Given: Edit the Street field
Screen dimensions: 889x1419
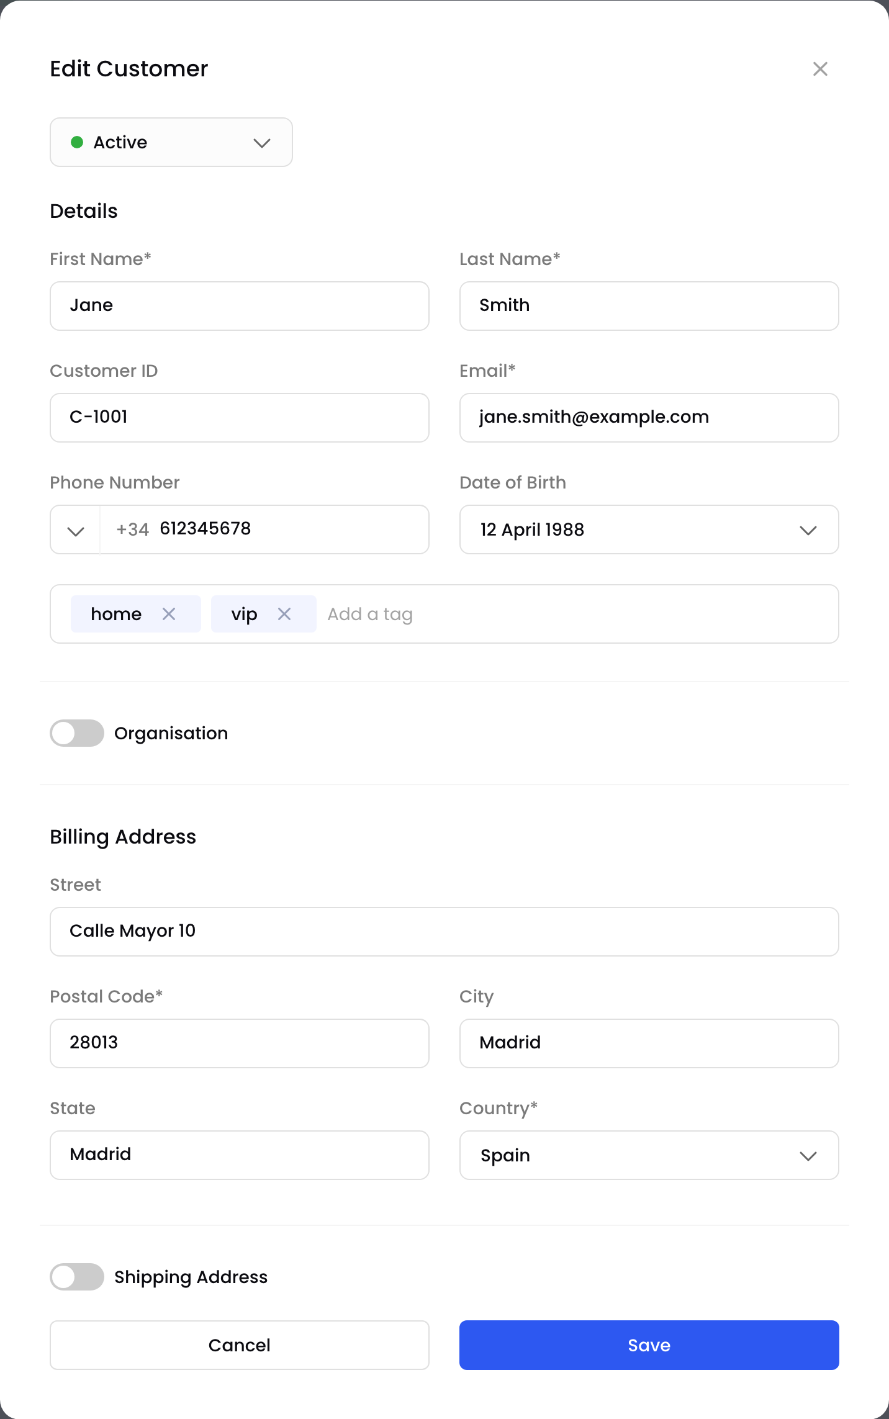Looking at the screenshot, I should 444,932.
